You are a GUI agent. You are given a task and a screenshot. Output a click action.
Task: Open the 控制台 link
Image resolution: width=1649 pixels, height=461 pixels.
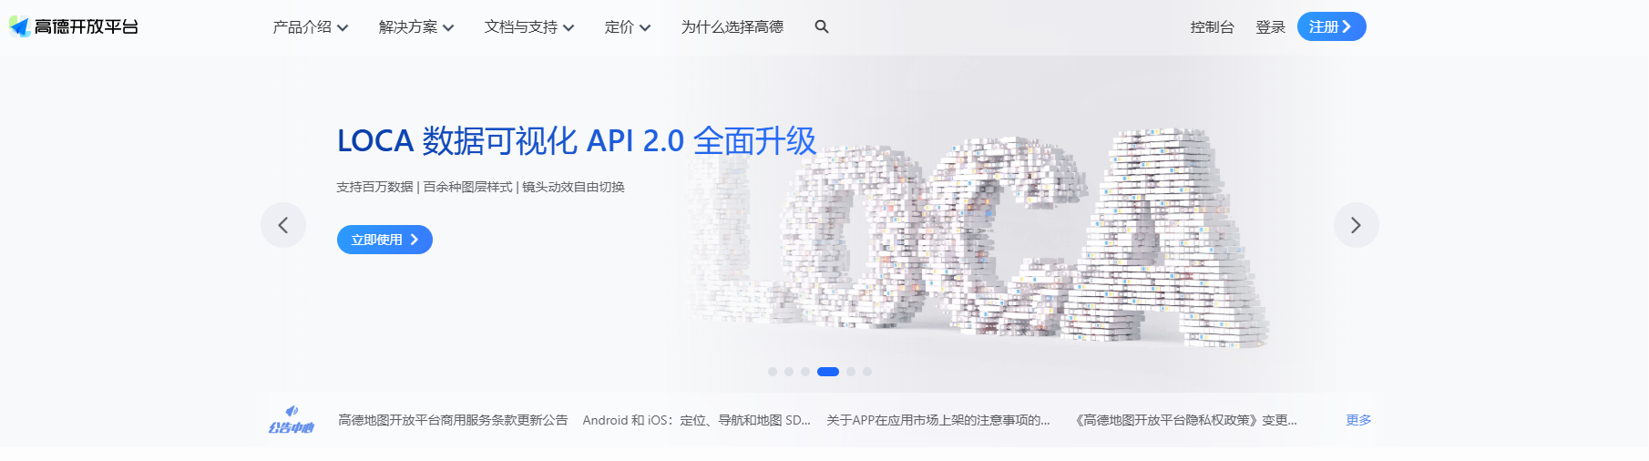click(x=1212, y=27)
